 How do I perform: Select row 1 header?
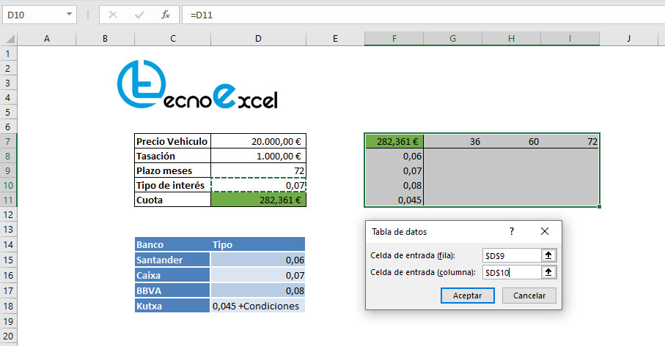[x=8, y=53]
